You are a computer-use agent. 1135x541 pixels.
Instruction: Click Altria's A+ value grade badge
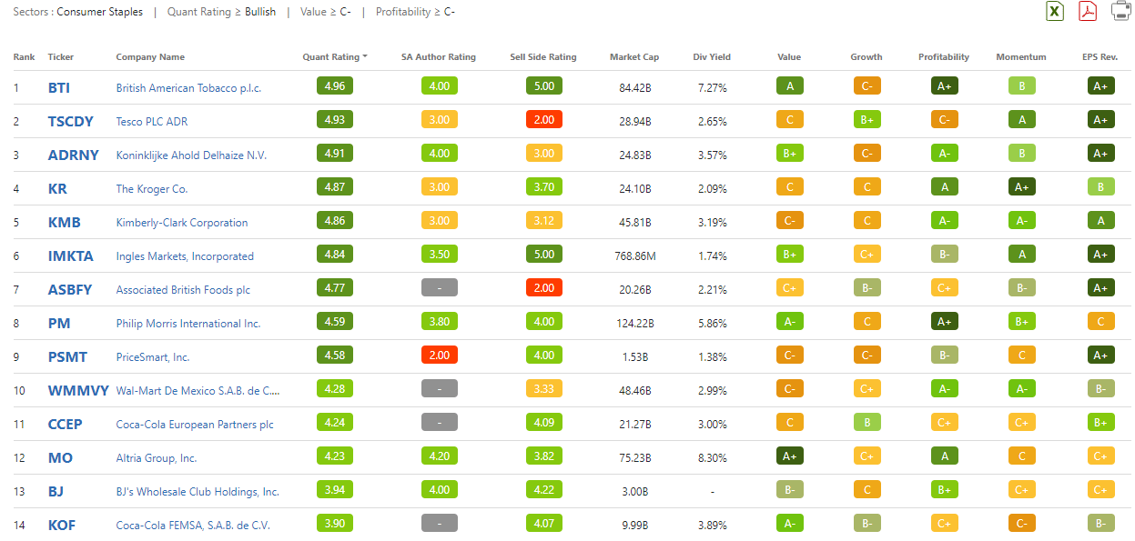[789, 457]
